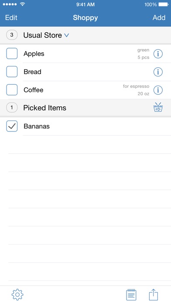This screenshot has width=171, height=304.
Task: Check the Apples checkbox
Action: [12, 54]
